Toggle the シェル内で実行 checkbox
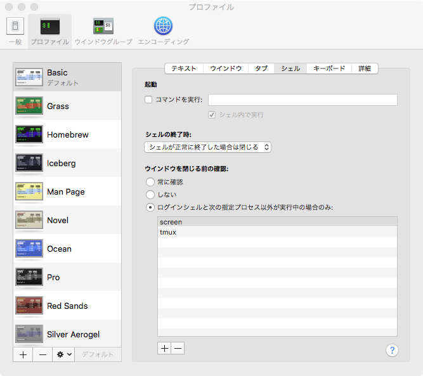 tap(212, 115)
